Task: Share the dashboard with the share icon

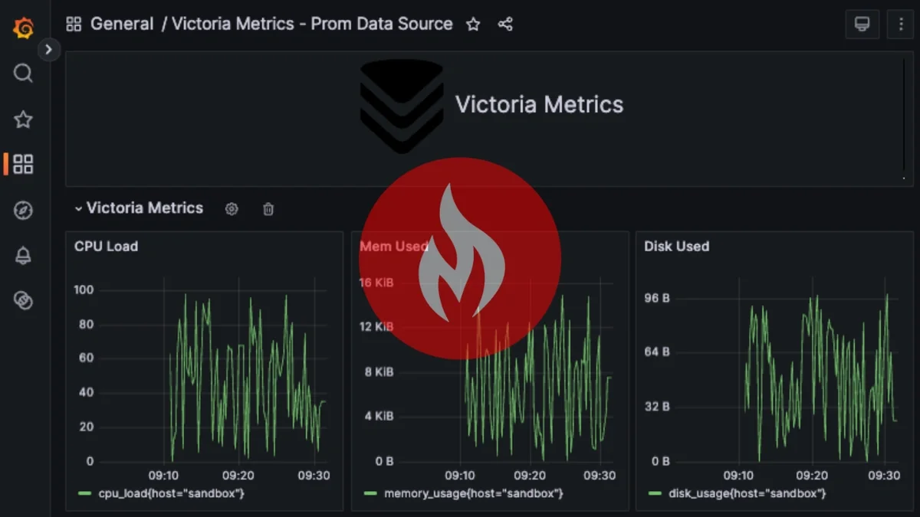Action: coord(505,25)
